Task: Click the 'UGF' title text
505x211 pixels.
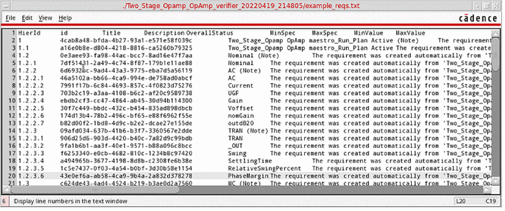Action: (233, 93)
